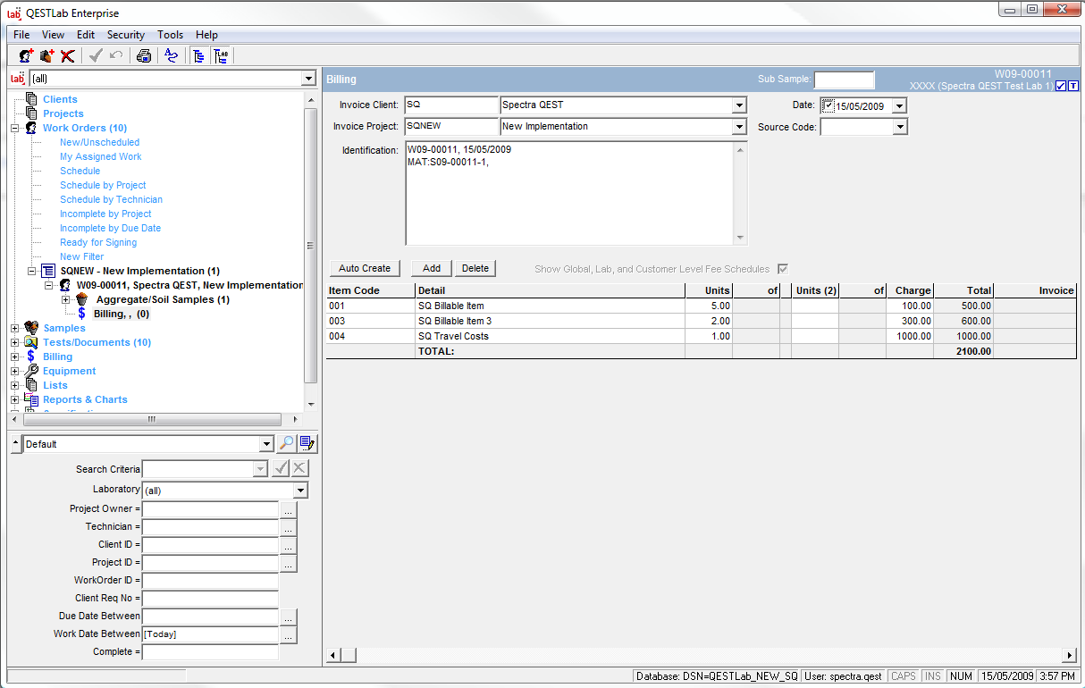Click the new work order person icon

tap(27, 56)
